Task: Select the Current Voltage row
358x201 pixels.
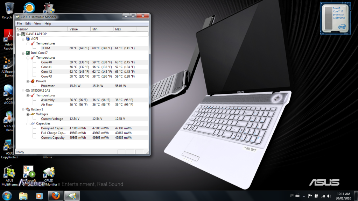Action: [94, 119]
